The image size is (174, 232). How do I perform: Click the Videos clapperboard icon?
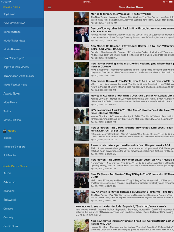[x=5, y=131]
